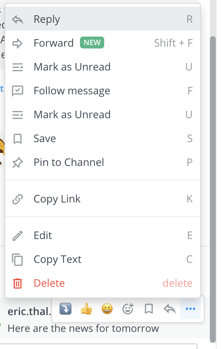Click the bookmark save icon in toolbar
This screenshot has height=349, width=221.
[x=149, y=309]
